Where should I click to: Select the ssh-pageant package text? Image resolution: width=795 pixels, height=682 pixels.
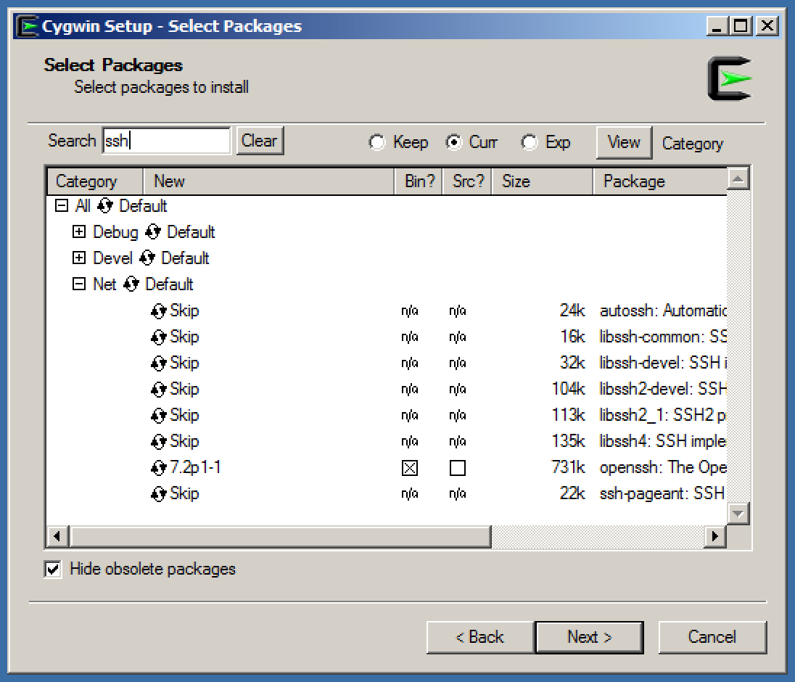pos(662,493)
